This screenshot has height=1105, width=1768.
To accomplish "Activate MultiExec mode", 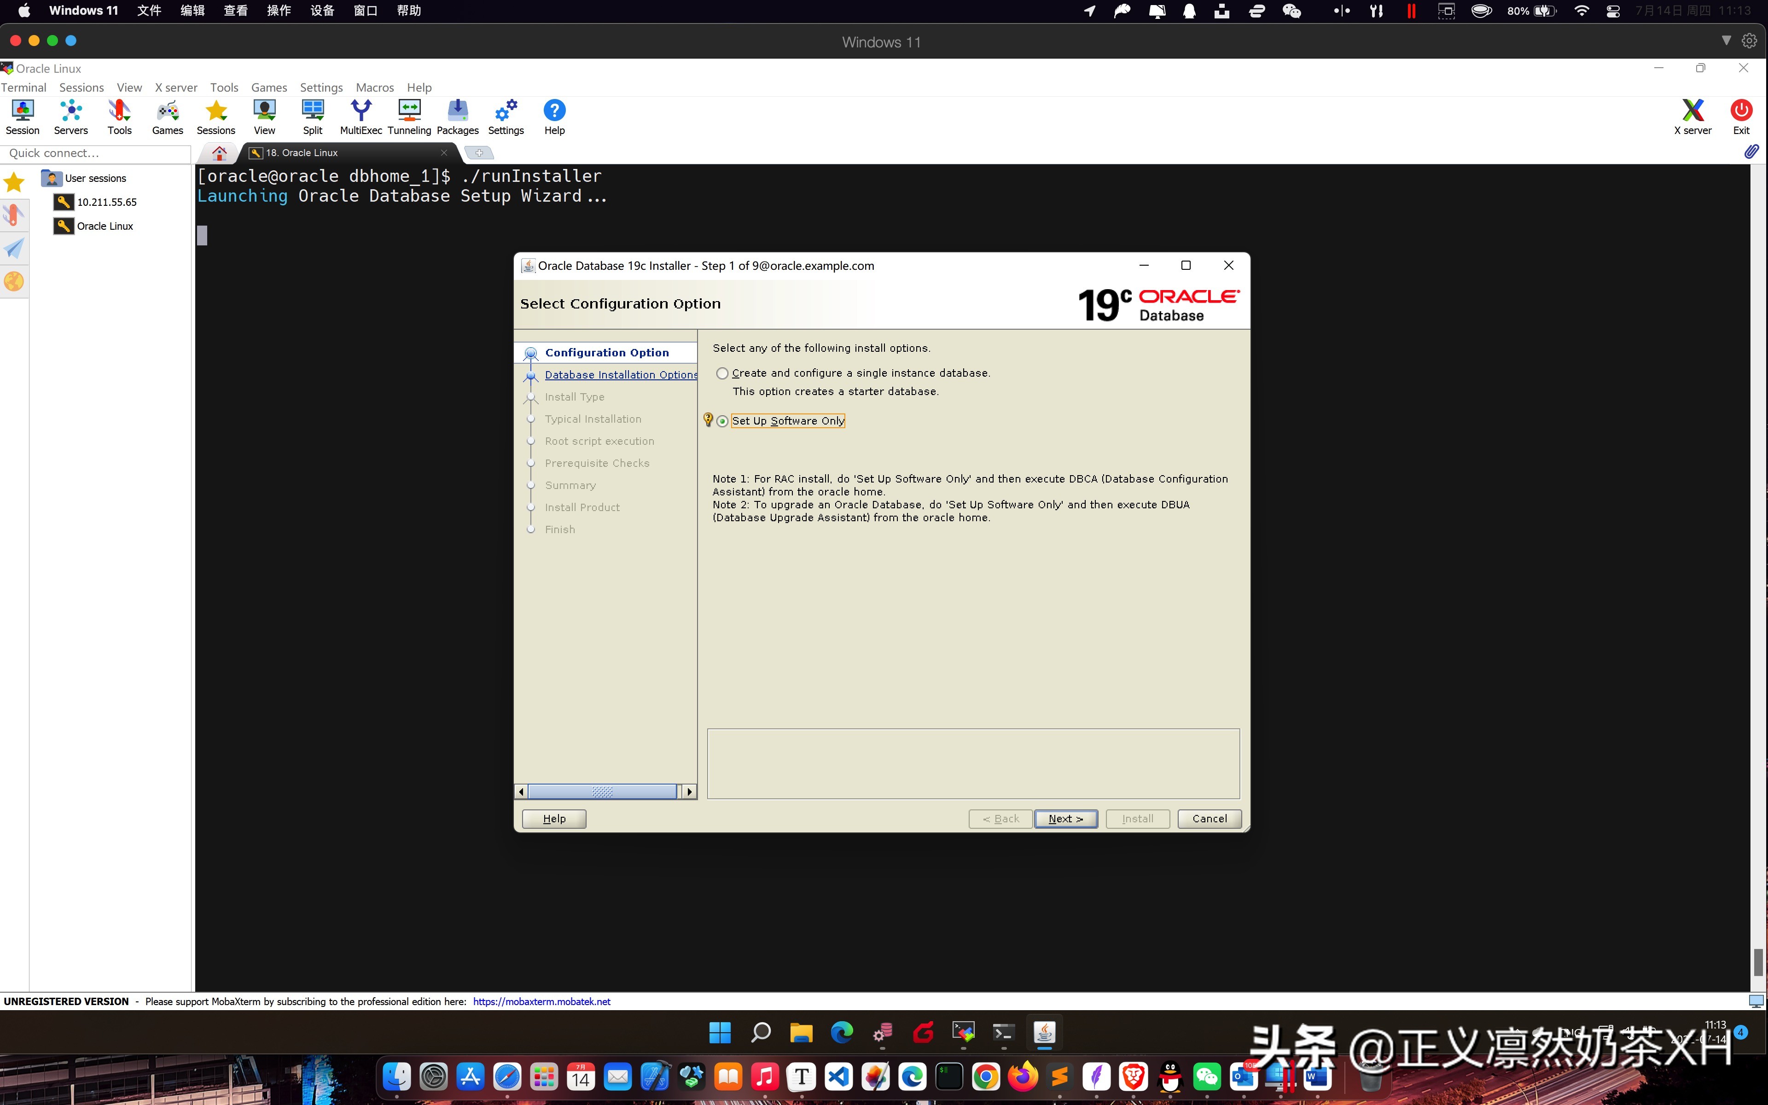I will coord(361,116).
